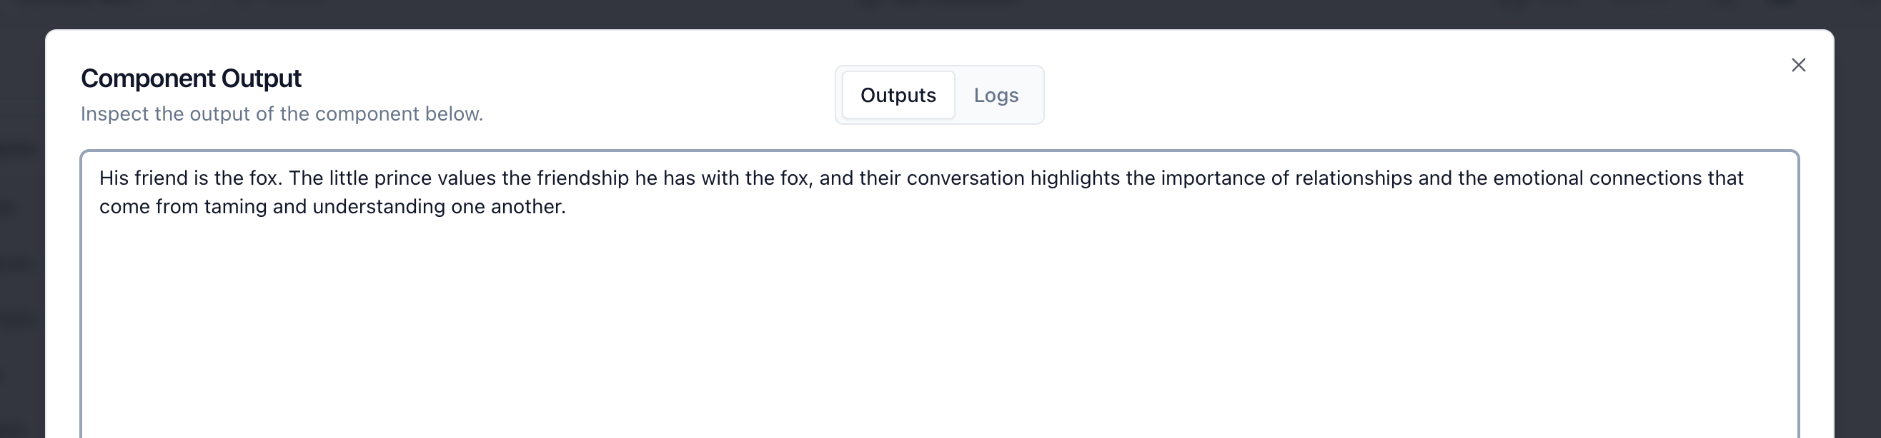Click the X icon in the top-right corner
1881x438 pixels.
(x=1799, y=65)
